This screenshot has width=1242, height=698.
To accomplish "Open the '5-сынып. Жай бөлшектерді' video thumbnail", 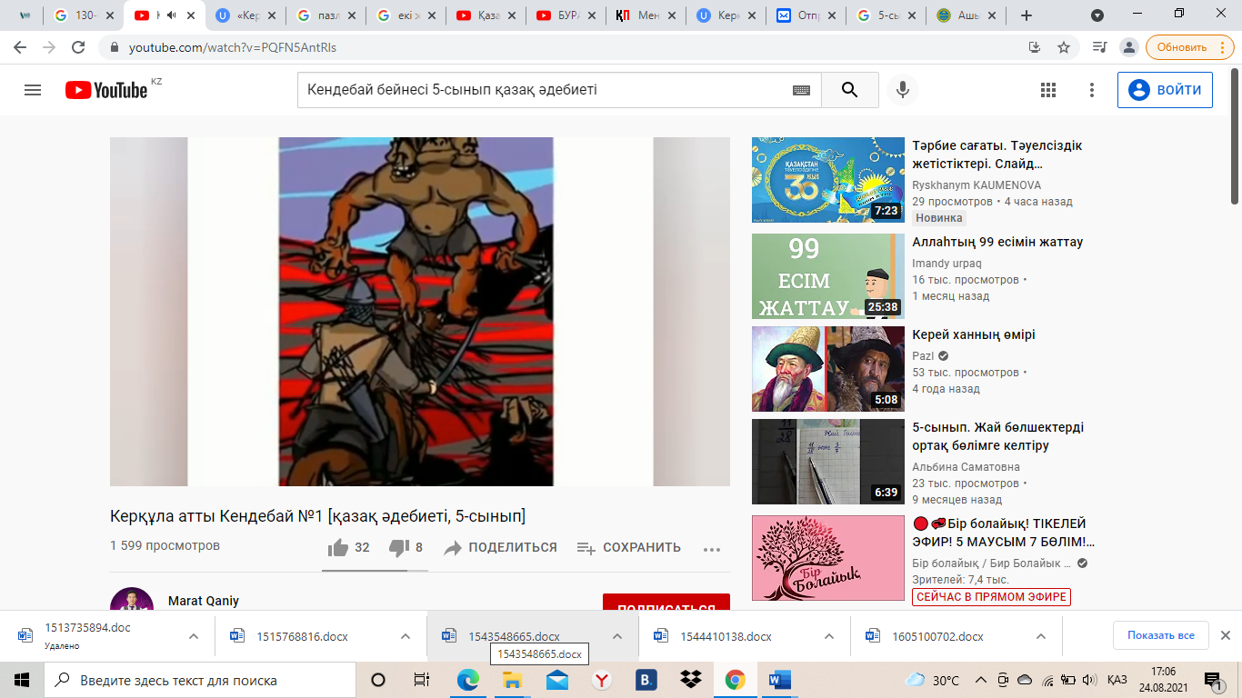I will click(828, 462).
